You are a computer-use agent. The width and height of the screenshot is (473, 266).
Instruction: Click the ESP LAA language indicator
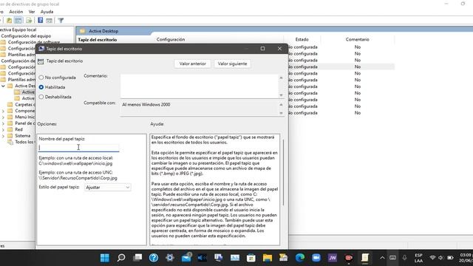pyautogui.click(x=418, y=258)
